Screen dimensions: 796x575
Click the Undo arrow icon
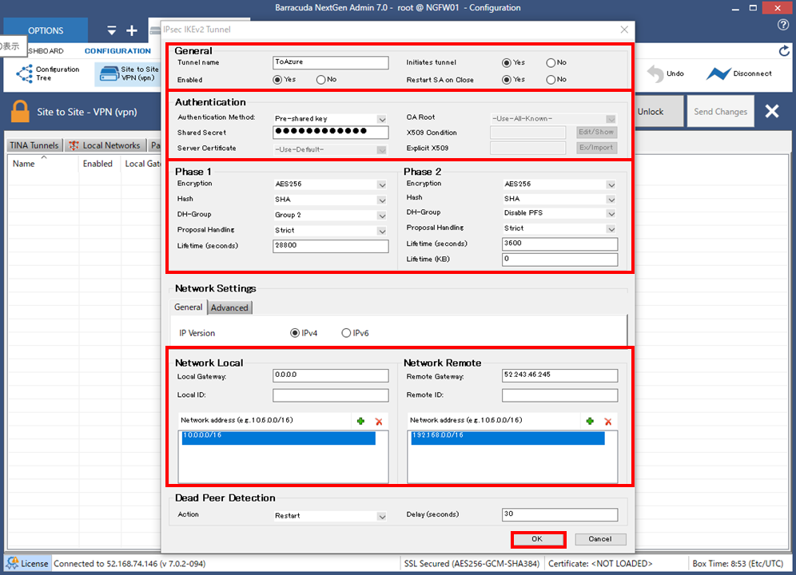(655, 74)
